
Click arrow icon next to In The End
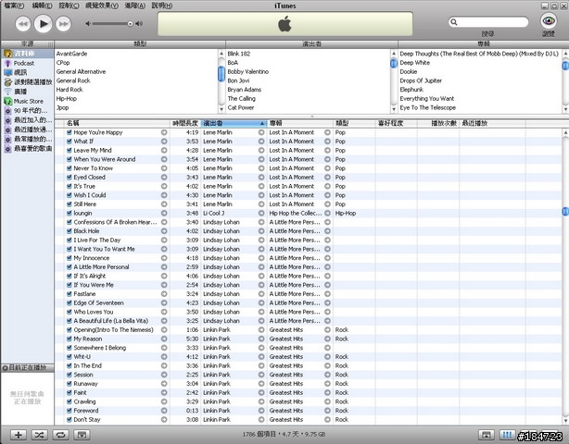pos(164,365)
